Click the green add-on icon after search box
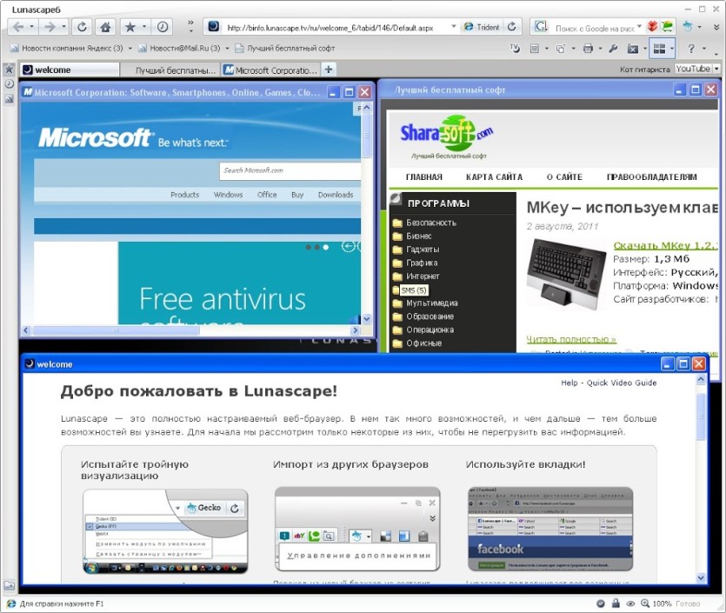Screen dimensions: 726x613 click(x=667, y=26)
